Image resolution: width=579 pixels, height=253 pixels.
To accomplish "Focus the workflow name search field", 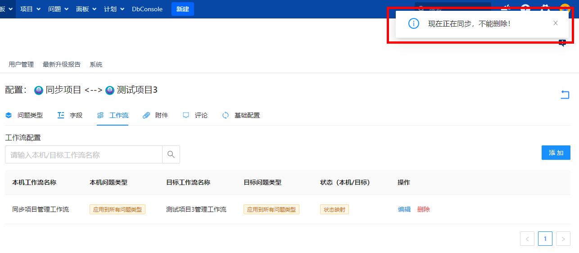I will tap(84, 154).
